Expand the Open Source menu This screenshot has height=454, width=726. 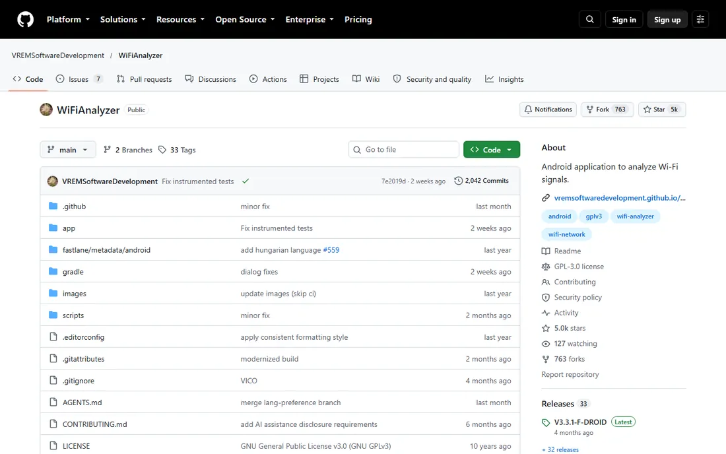pos(245,19)
